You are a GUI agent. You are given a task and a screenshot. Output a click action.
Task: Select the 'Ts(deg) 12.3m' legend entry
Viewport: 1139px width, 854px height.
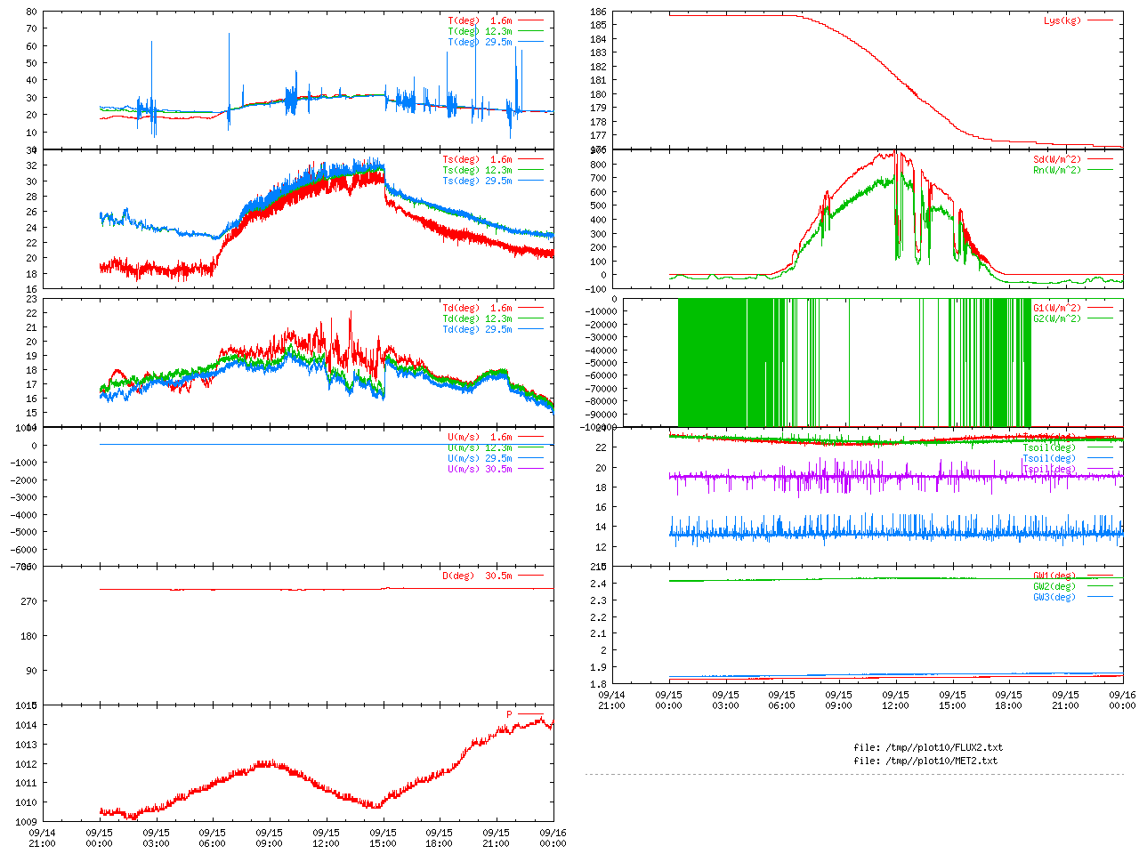[x=477, y=170]
